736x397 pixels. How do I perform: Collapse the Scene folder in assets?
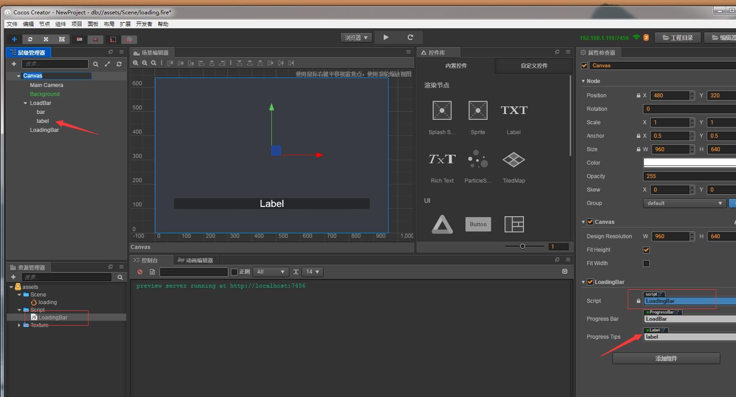[x=19, y=295]
